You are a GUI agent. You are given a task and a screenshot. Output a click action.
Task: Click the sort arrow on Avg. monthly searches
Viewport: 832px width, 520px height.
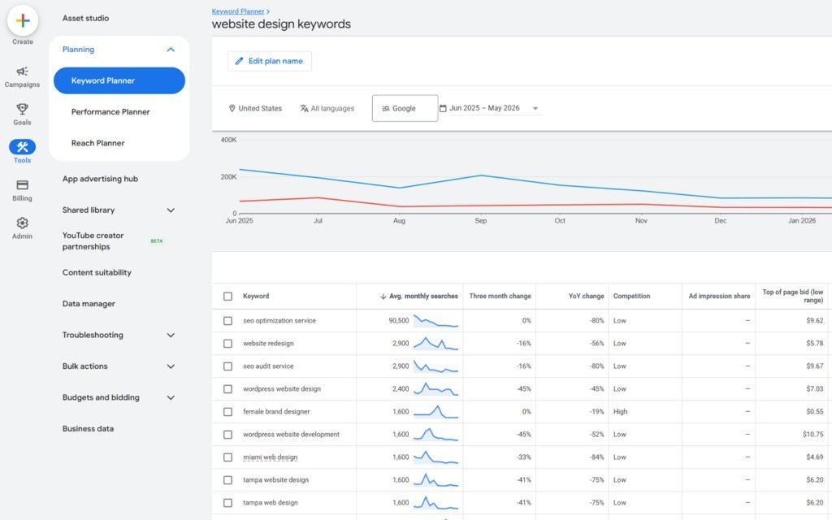[383, 296]
